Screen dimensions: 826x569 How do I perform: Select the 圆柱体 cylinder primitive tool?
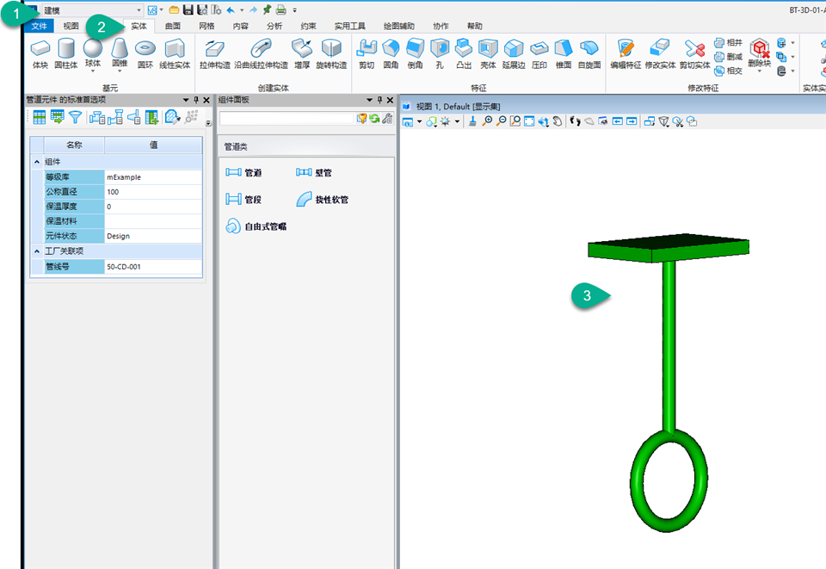click(x=65, y=52)
